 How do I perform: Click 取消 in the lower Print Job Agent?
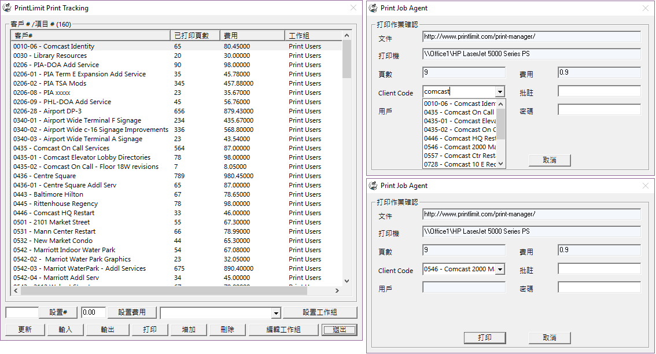pos(550,338)
